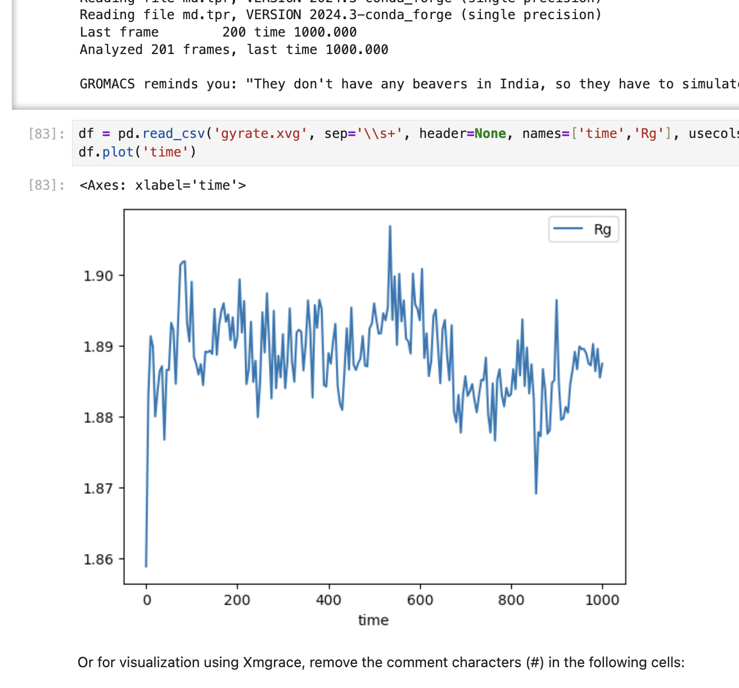Click the Rg legend box in plot
The width and height of the screenshot is (739, 688).
pos(583,229)
